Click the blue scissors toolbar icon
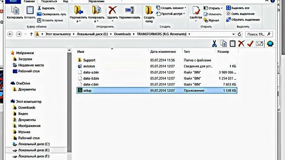Image resolution: width=285 pixels, height=160 pixels. pos(215,44)
